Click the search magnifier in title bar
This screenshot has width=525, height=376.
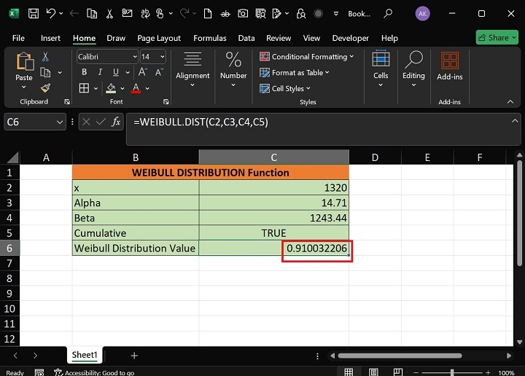click(x=389, y=13)
